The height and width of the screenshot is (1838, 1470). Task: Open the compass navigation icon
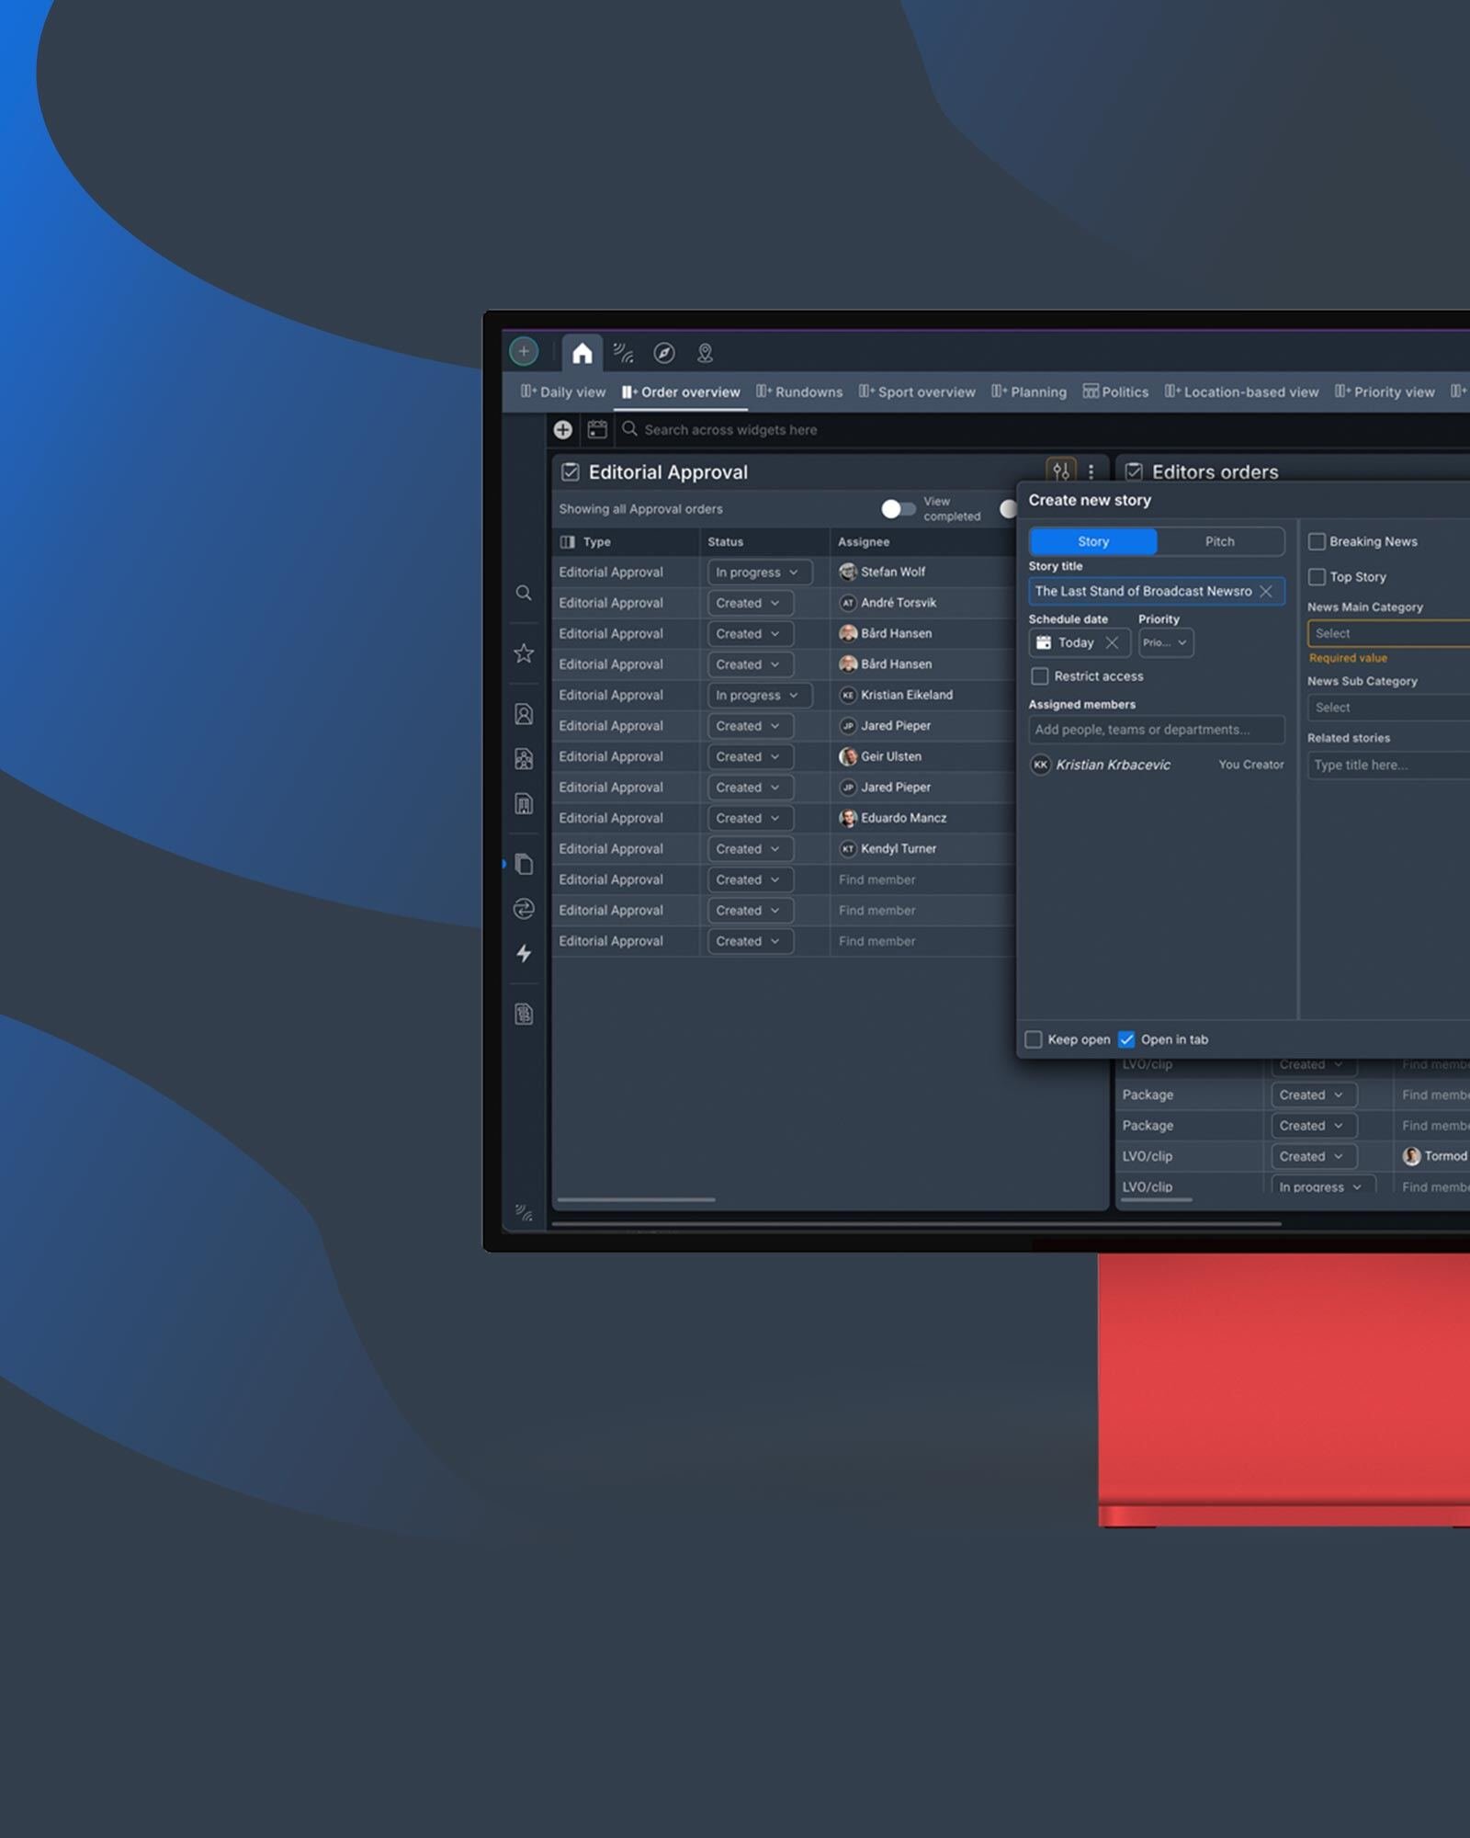(663, 353)
